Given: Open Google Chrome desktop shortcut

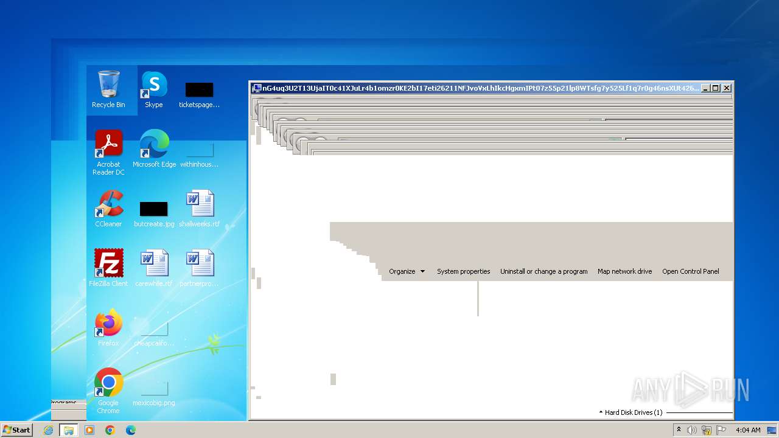Looking at the screenshot, I should (x=108, y=391).
